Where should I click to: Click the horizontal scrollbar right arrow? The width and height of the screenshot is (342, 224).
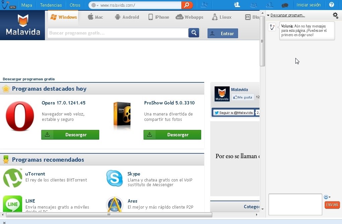click(x=256, y=215)
